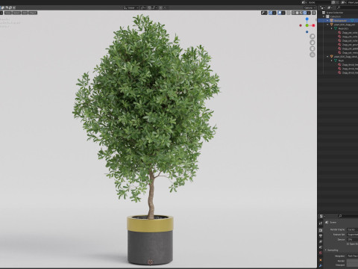Image resolution: width=358 pixels, height=269 pixels.
Task: Switch to solid viewport shading
Action: tap(298, 13)
